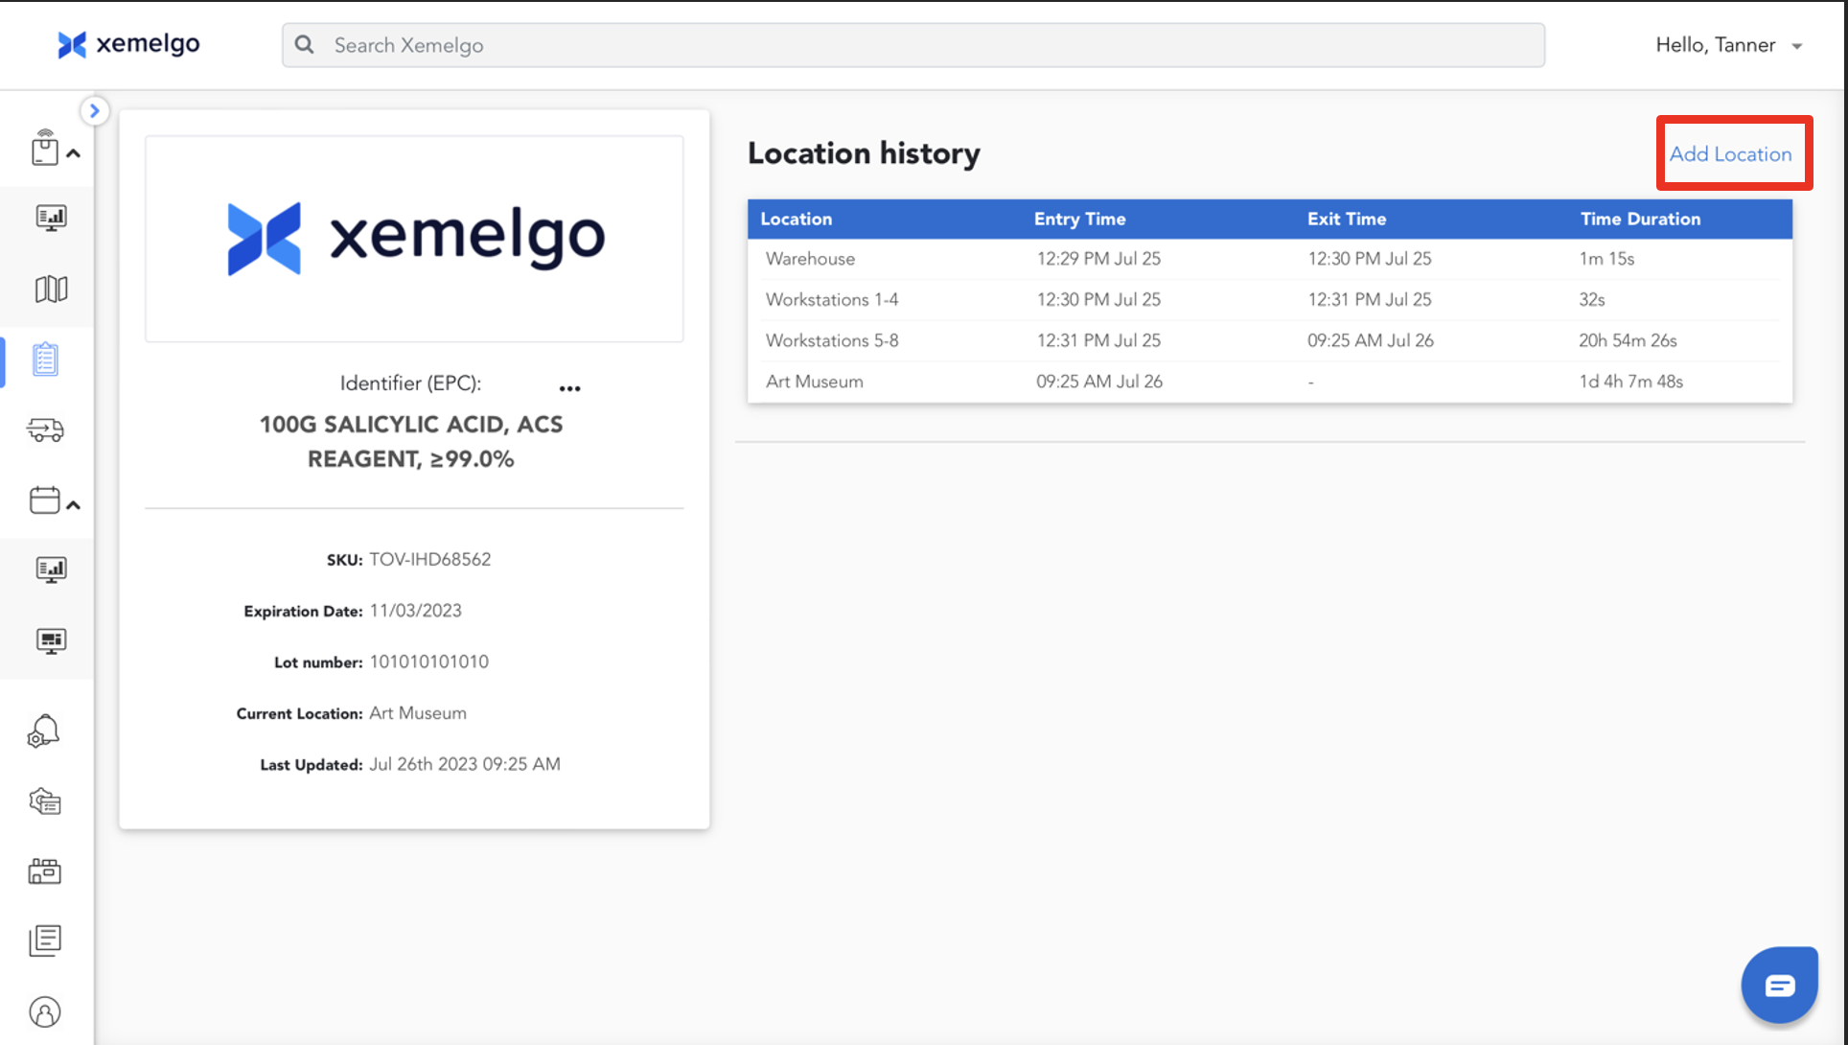The height and width of the screenshot is (1045, 1848).
Task: Click the user profile icon in sidebar
Action: 45,1012
